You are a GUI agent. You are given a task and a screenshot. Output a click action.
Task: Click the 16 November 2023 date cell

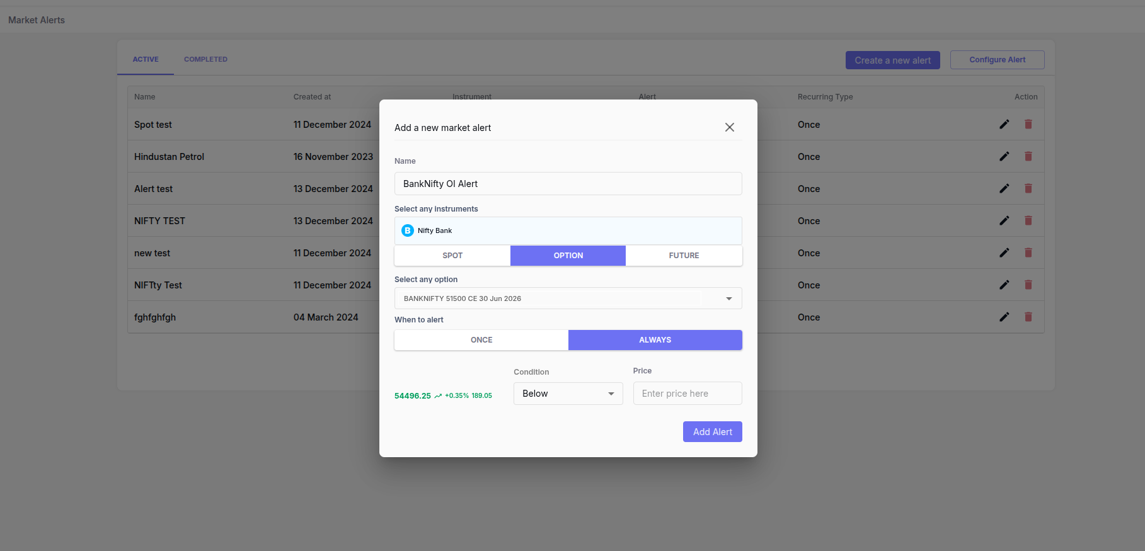tap(333, 157)
